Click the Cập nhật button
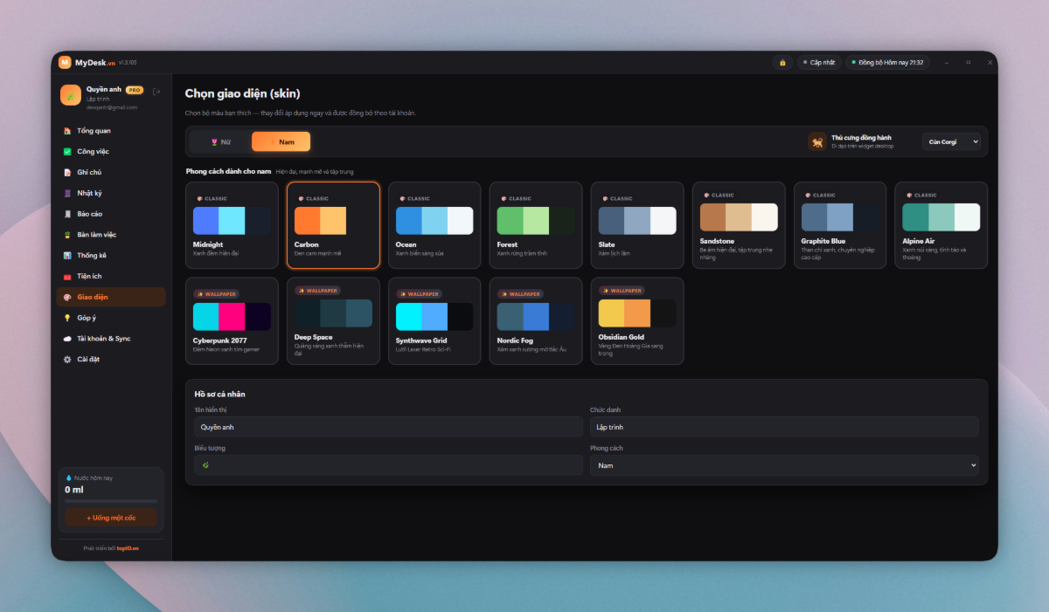This screenshot has height=612, width=1049. 818,62
